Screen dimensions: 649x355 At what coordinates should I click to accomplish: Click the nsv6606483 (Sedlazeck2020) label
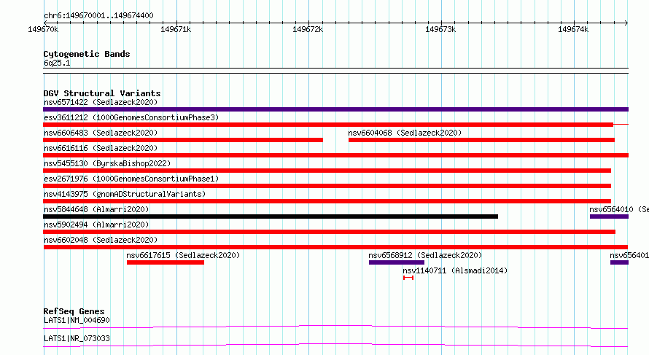click(x=101, y=133)
